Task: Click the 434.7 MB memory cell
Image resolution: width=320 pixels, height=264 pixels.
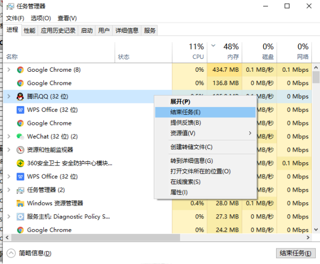Action: (225, 70)
